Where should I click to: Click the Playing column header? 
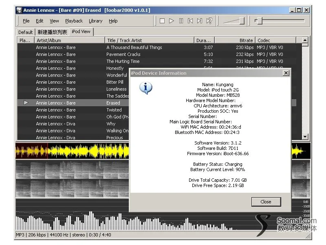tap(26, 40)
